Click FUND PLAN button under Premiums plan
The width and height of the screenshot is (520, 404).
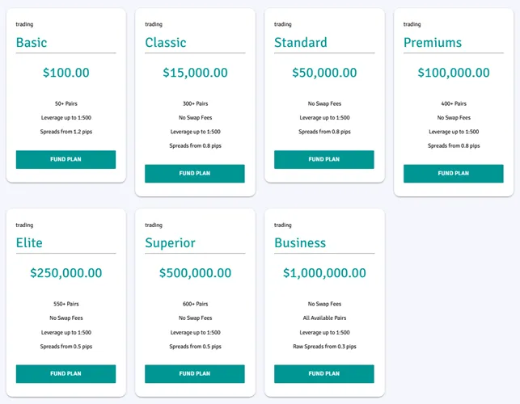454,173
